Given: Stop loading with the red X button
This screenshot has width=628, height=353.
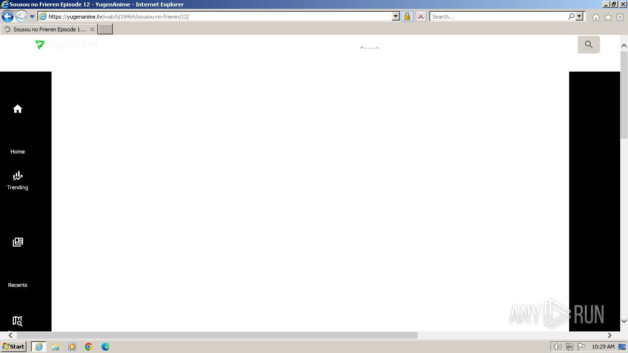Looking at the screenshot, I should tap(420, 16).
